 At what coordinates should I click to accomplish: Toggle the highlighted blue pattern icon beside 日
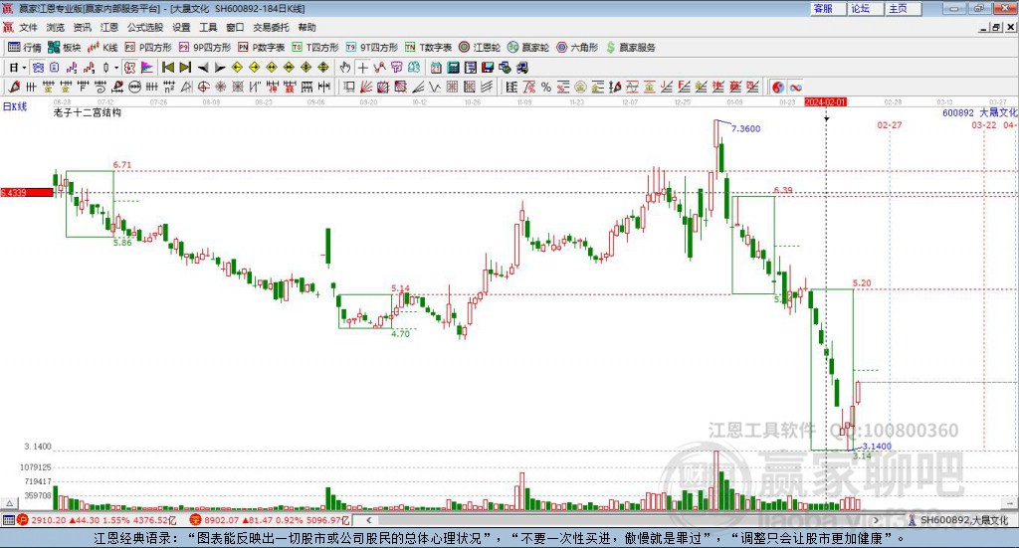(x=38, y=68)
